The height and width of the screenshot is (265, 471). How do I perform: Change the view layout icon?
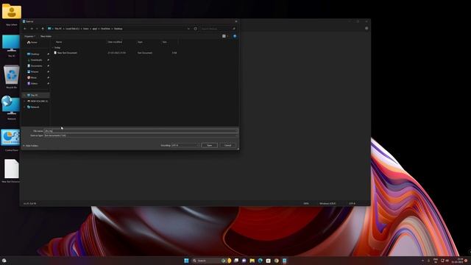pyautogui.click(x=224, y=36)
